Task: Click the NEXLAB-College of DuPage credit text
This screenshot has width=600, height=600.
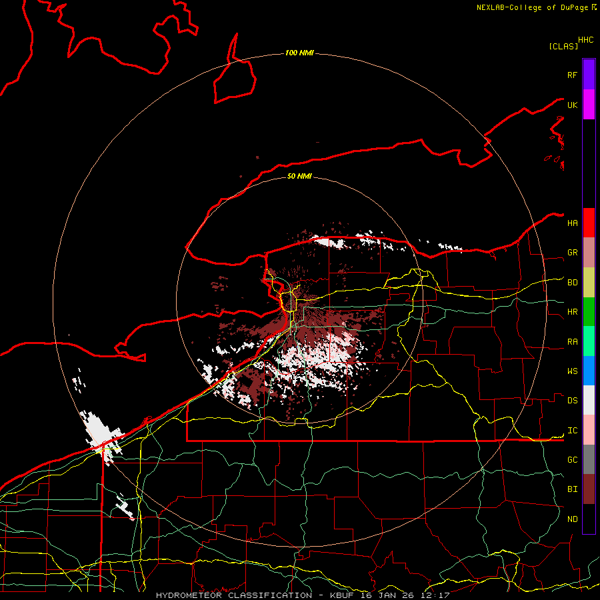Action: (x=532, y=7)
